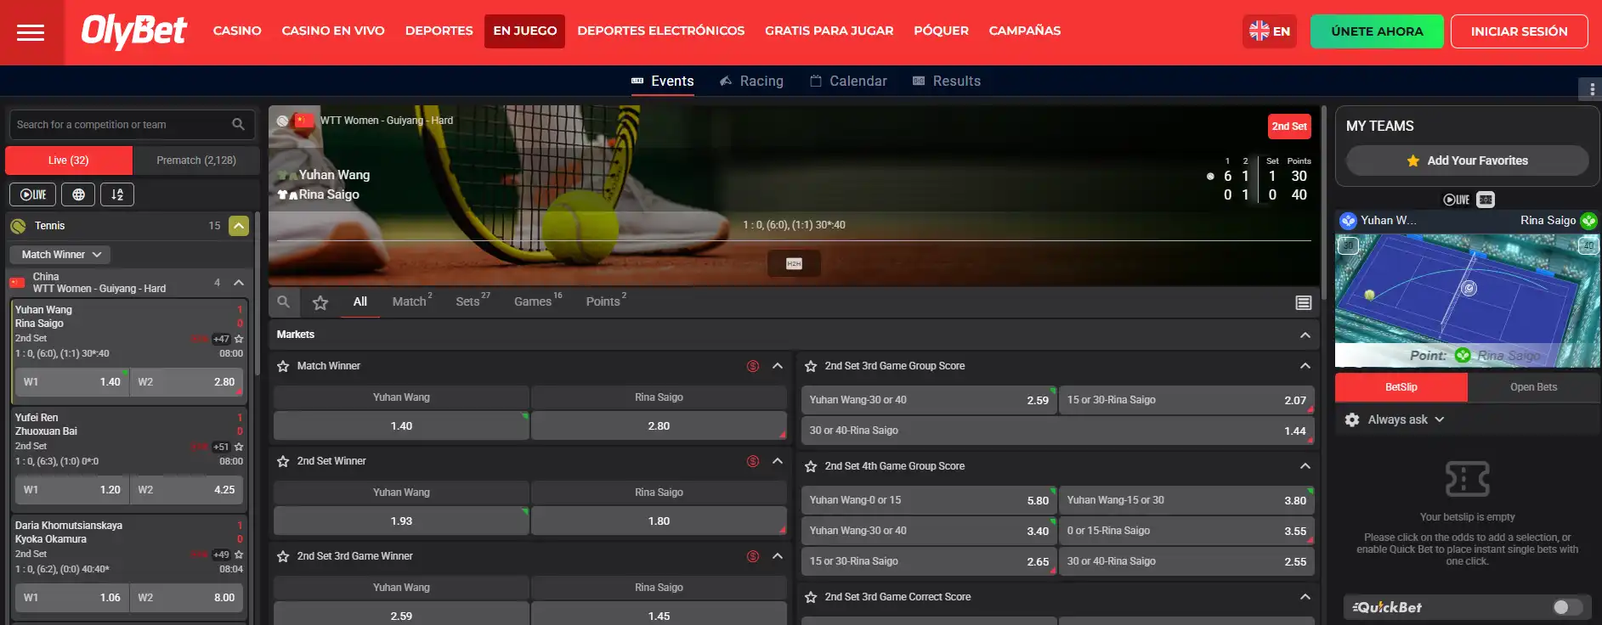Click the ÚNETE AHORA button
This screenshot has width=1602, height=625.
click(1377, 31)
